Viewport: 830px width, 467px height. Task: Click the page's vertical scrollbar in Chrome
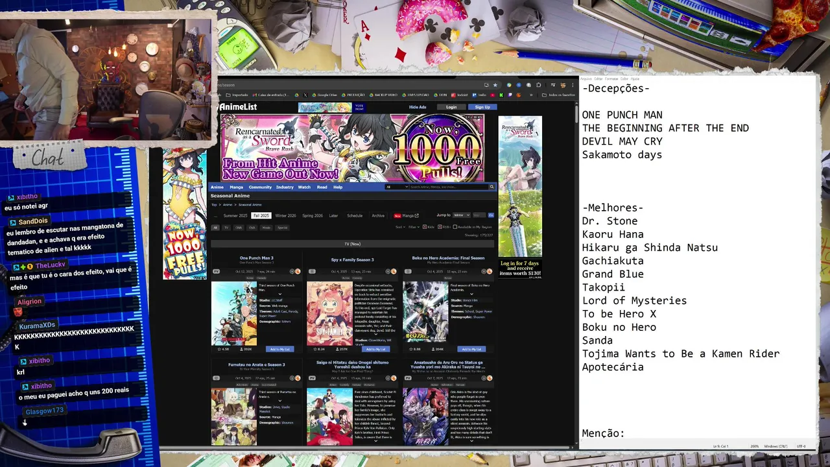[576, 114]
